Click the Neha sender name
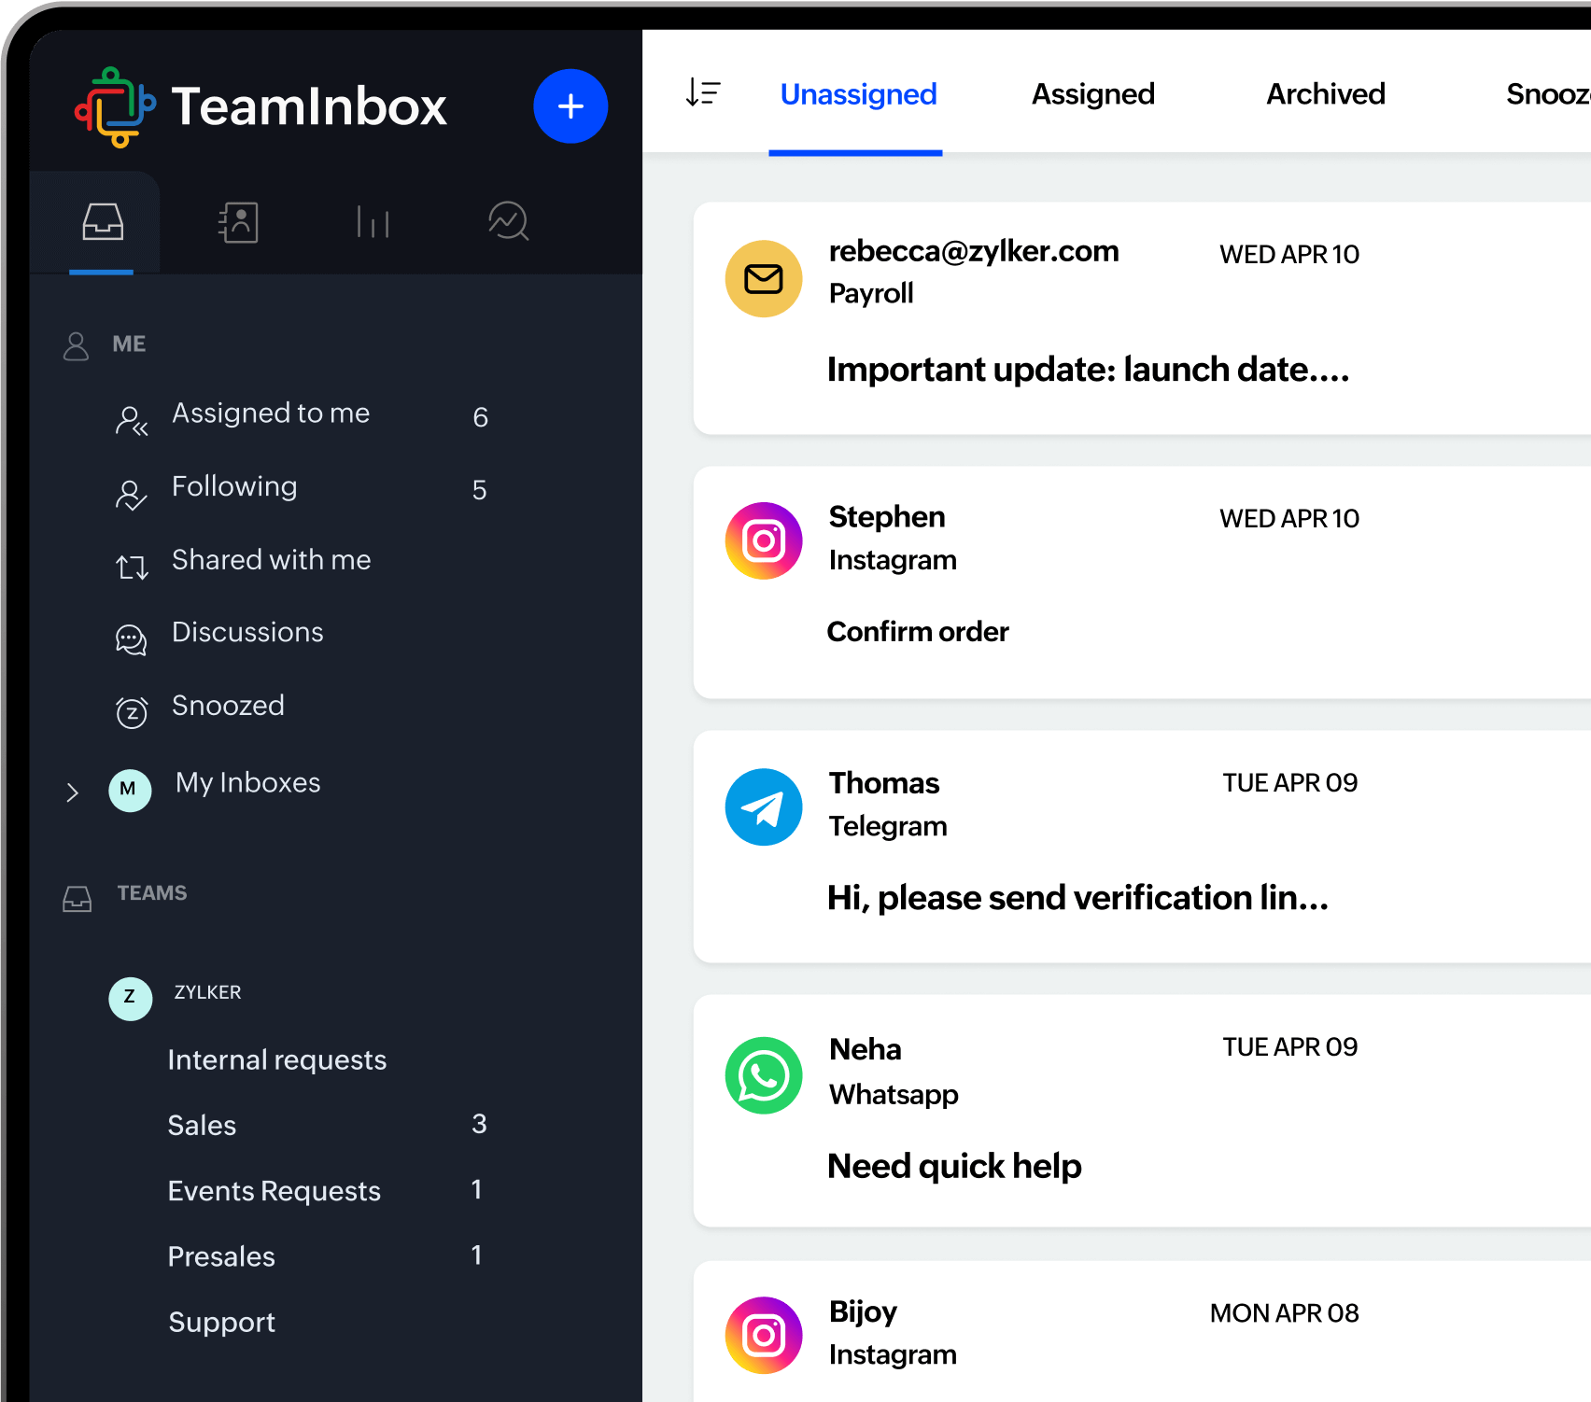Viewport: 1591px width, 1402px height. click(866, 1049)
